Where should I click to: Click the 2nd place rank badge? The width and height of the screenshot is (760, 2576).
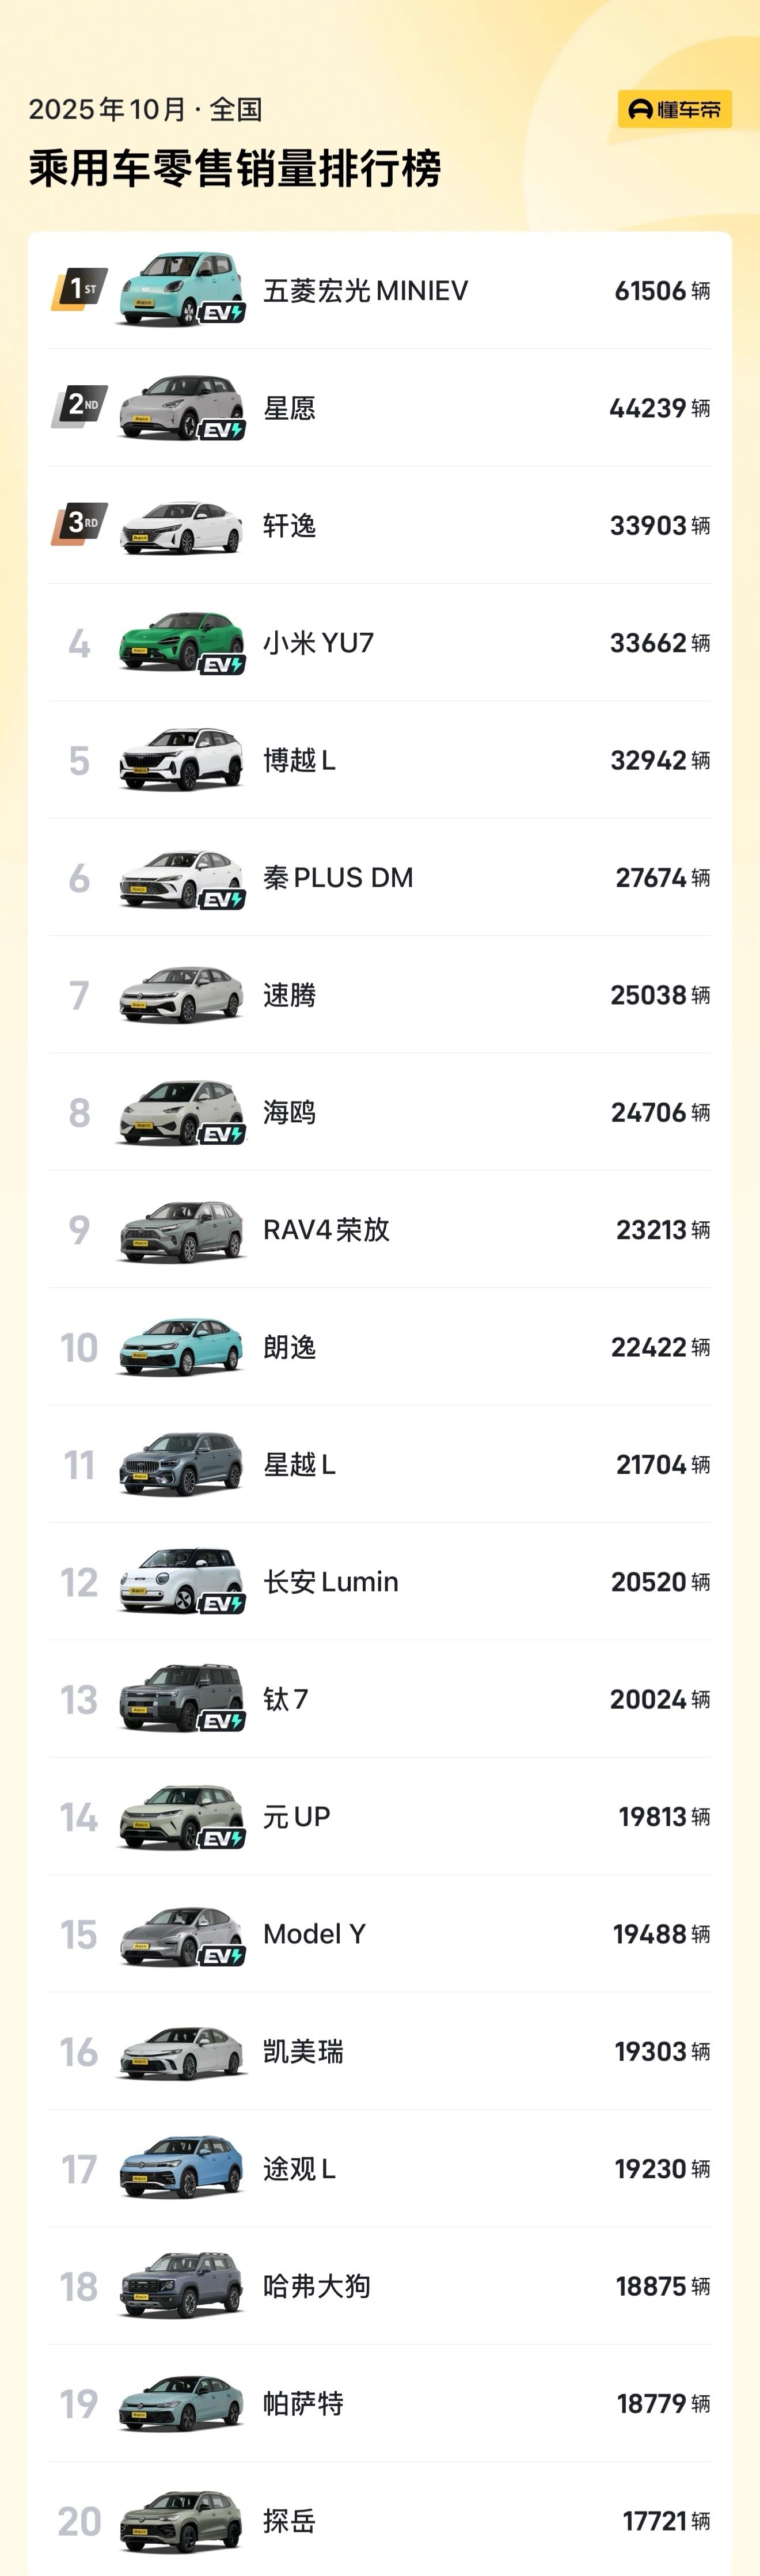click(x=79, y=407)
